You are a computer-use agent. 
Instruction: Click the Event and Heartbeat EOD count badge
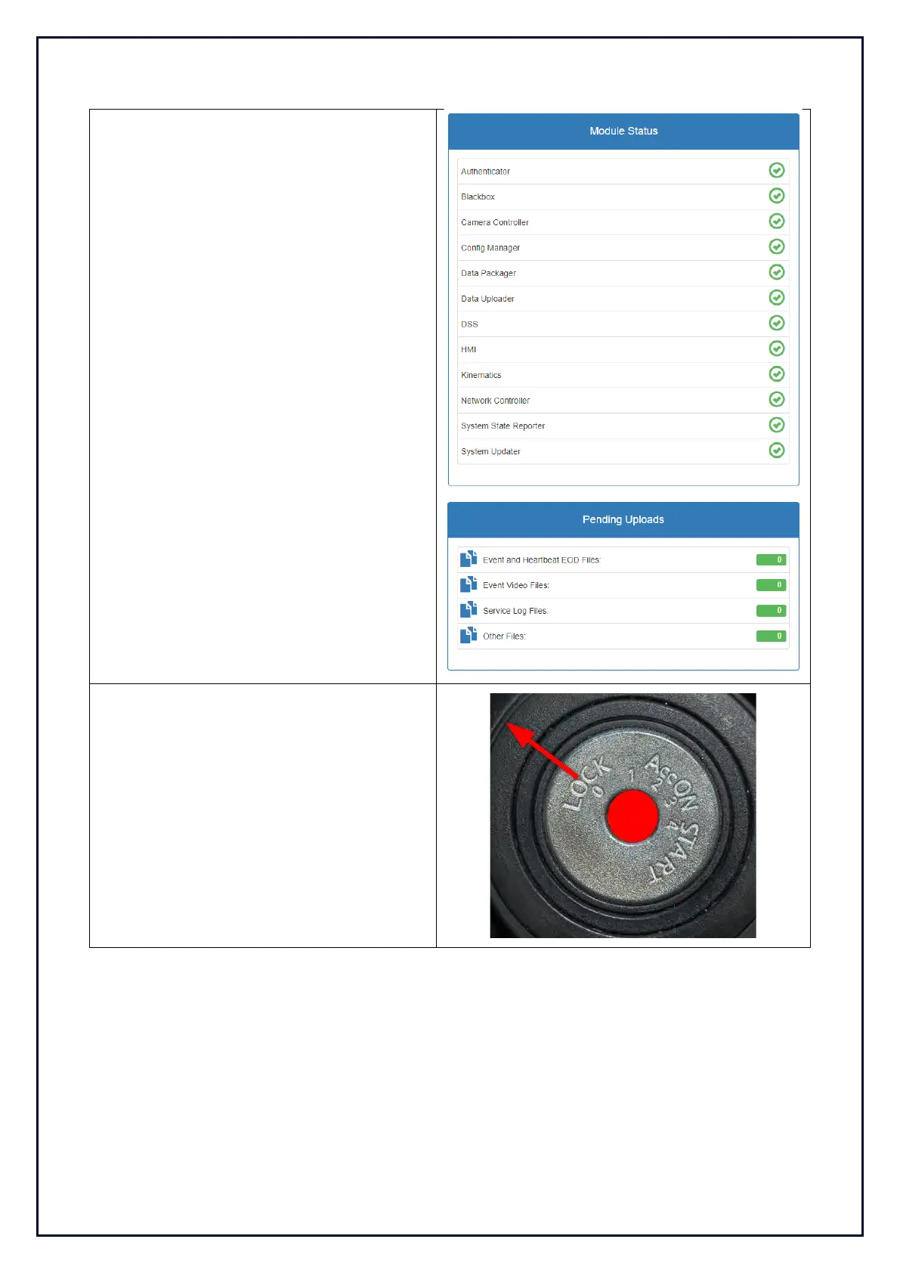[772, 559]
